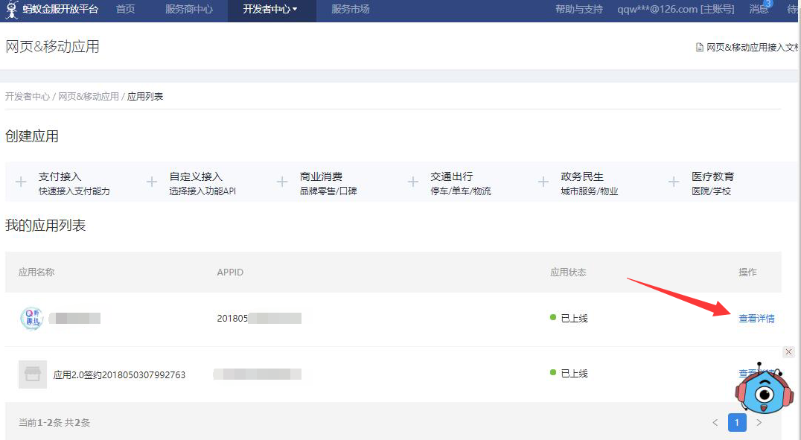The height and width of the screenshot is (440, 801).
Task: Click the Ant Financial Open Platform logo
Action: (52, 10)
